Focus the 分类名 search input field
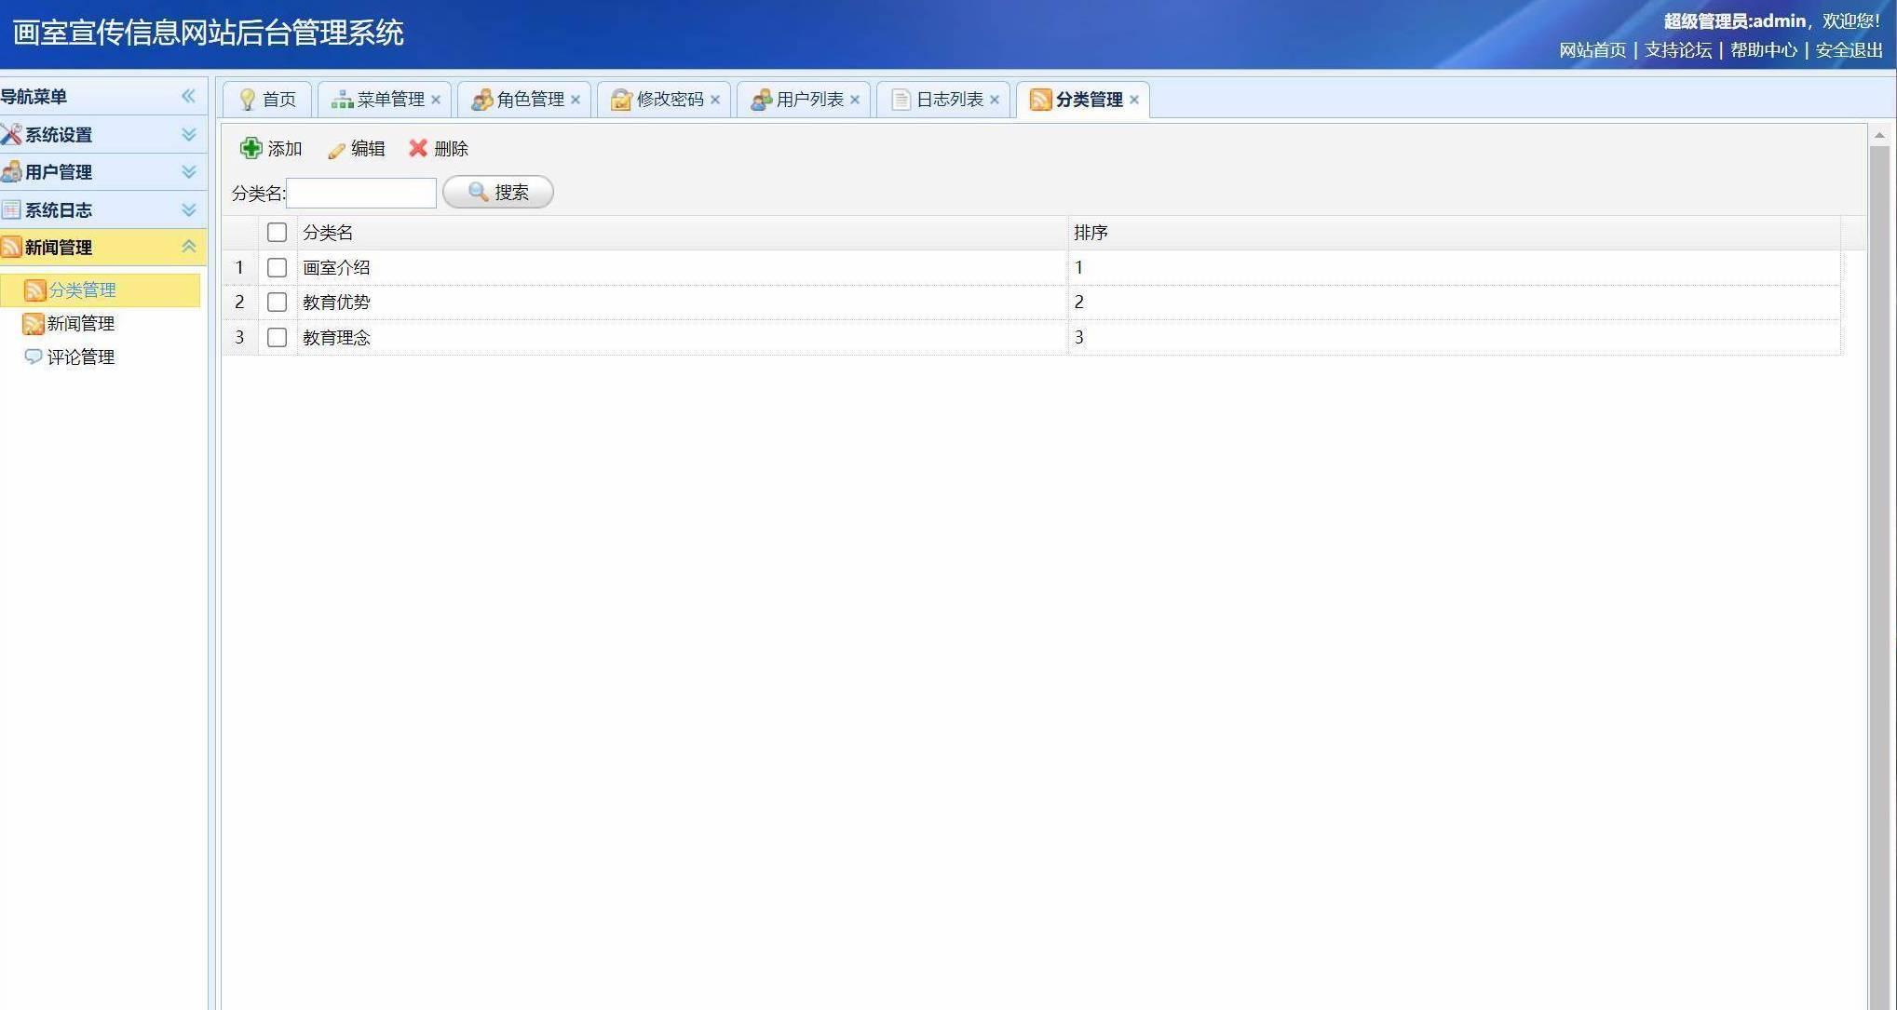The width and height of the screenshot is (1897, 1010). click(x=361, y=193)
